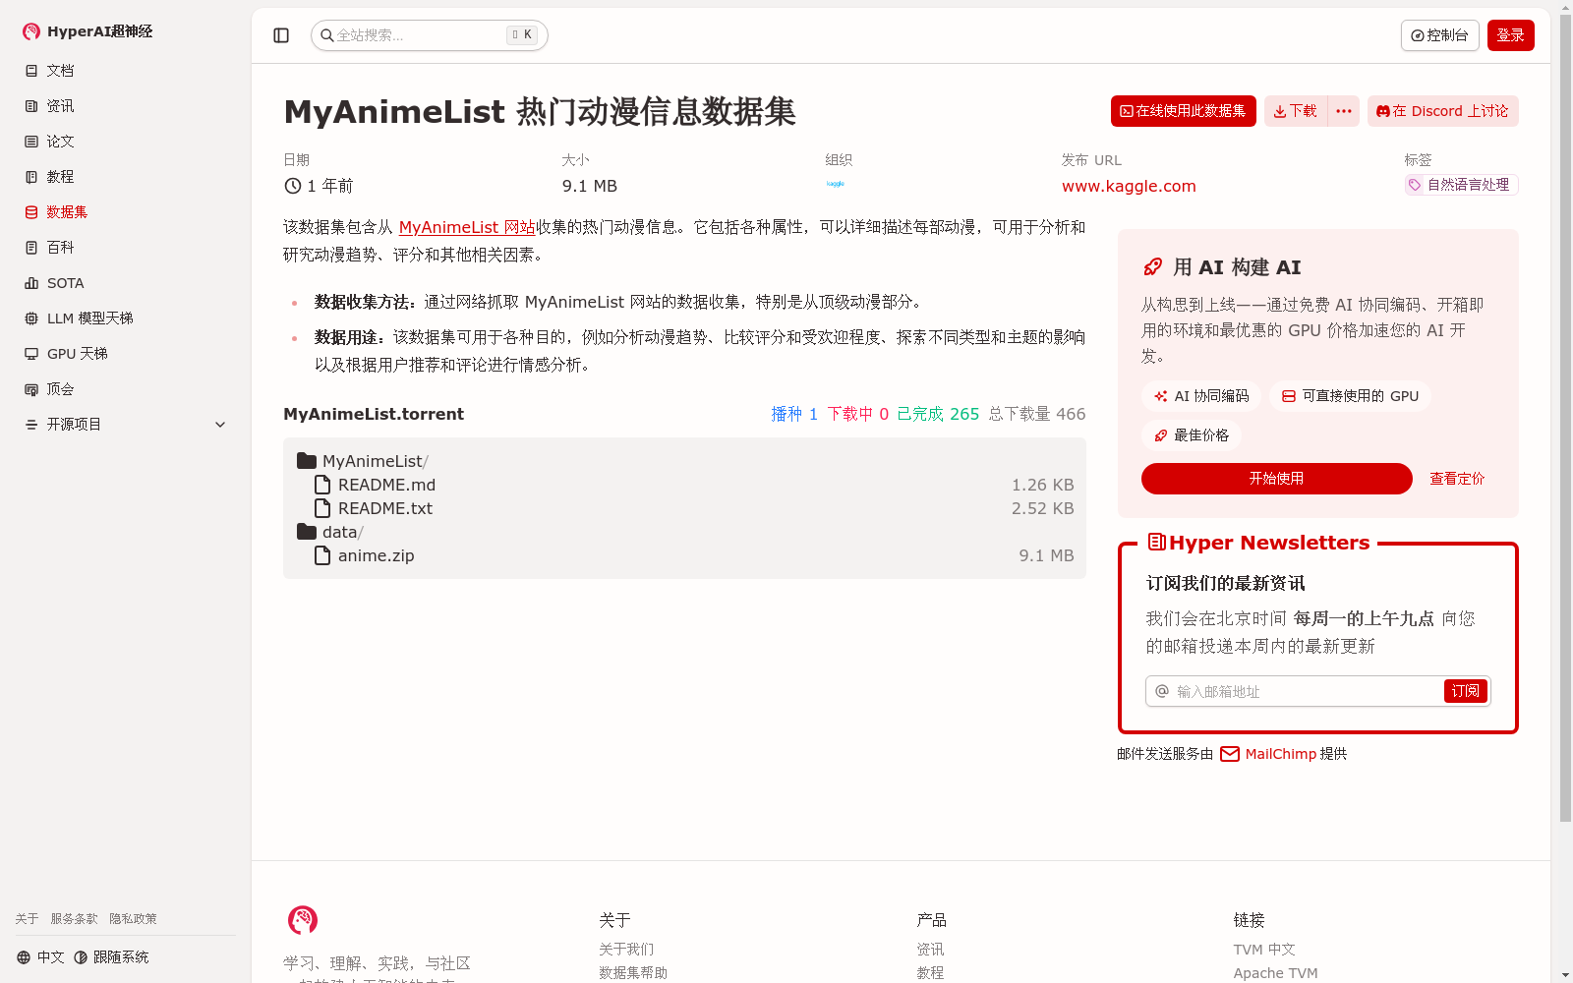Go to 论文 section
Screen dimensions: 1573x983
tap(126, 142)
